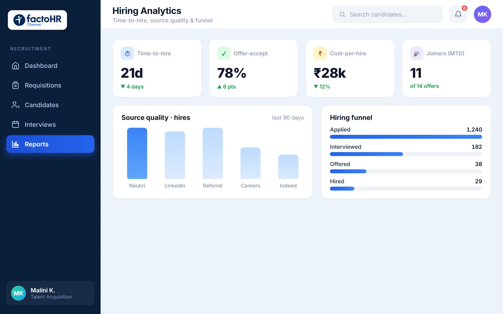Click the Time-to-hire stopwatch icon
The image size is (503, 314).
[x=127, y=53]
